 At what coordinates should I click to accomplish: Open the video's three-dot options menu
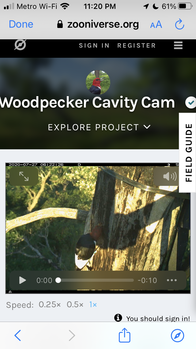[x=172, y=280]
